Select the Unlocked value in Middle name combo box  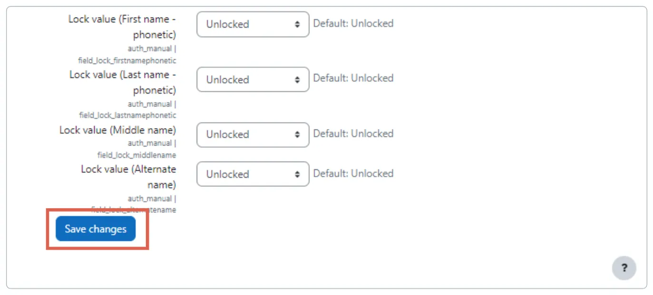pyautogui.click(x=227, y=134)
